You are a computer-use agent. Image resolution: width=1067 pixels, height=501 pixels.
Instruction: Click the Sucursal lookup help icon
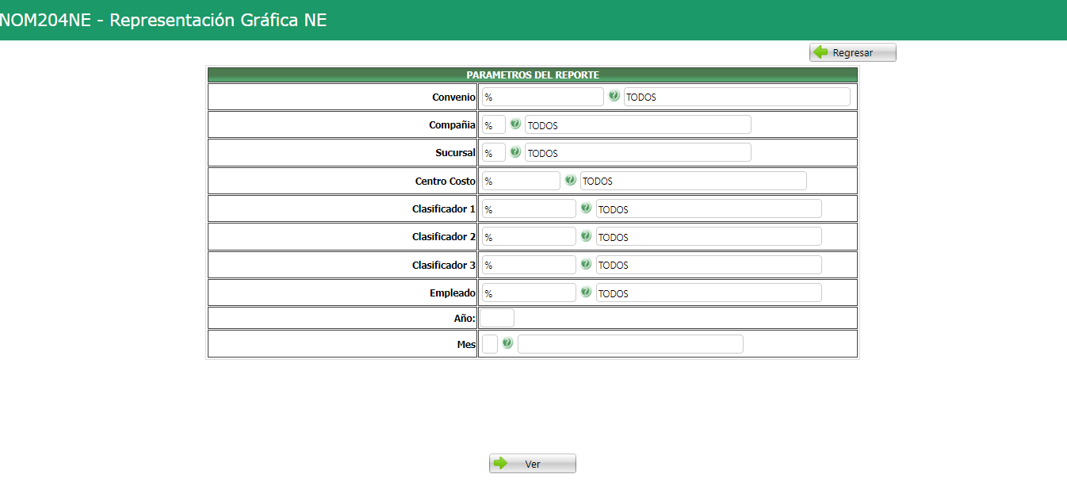515,152
